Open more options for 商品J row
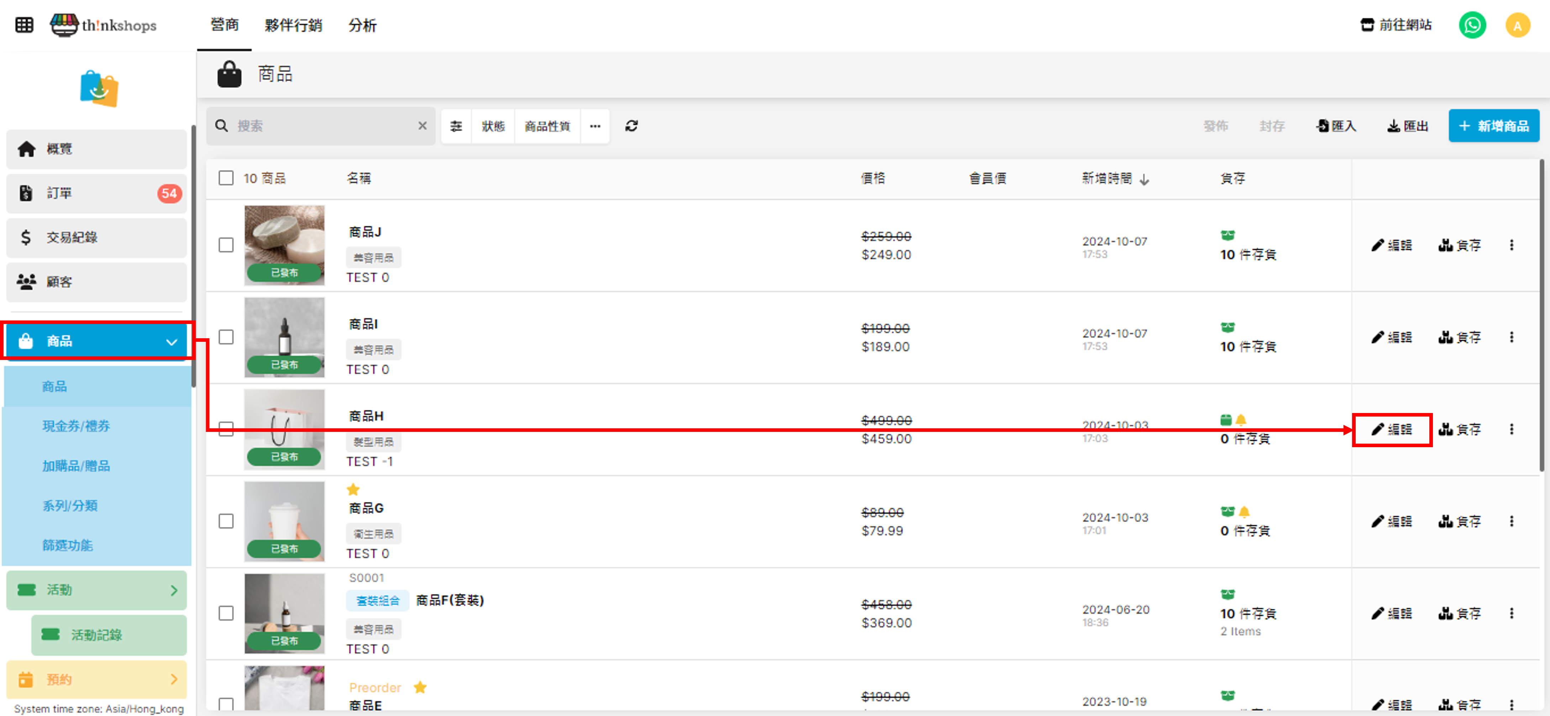 click(x=1511, y=245)
